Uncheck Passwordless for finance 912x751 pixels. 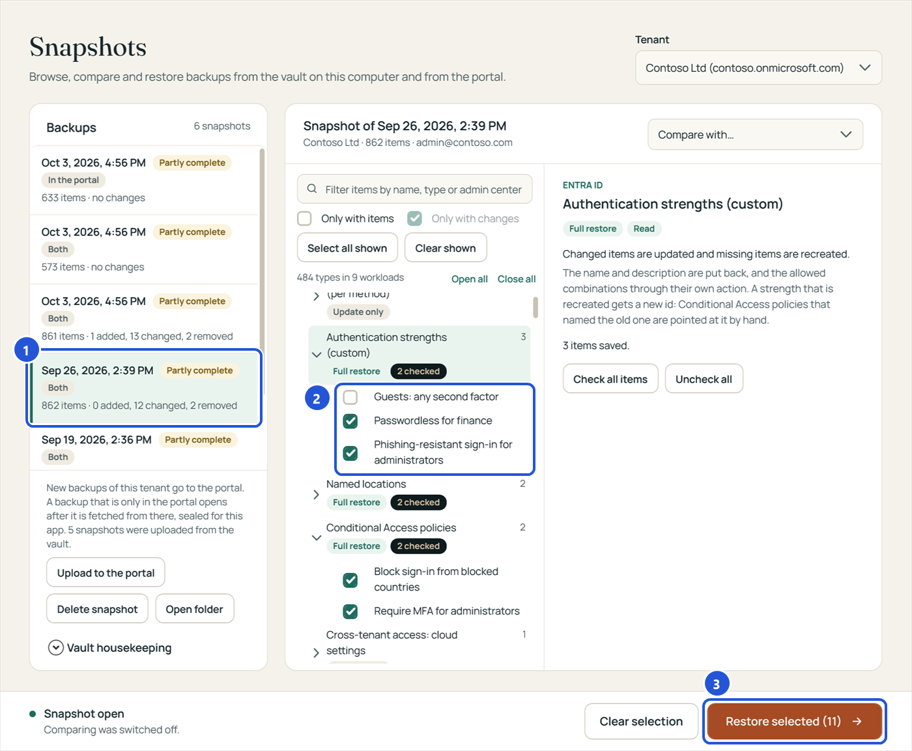[x=350, y=421]
